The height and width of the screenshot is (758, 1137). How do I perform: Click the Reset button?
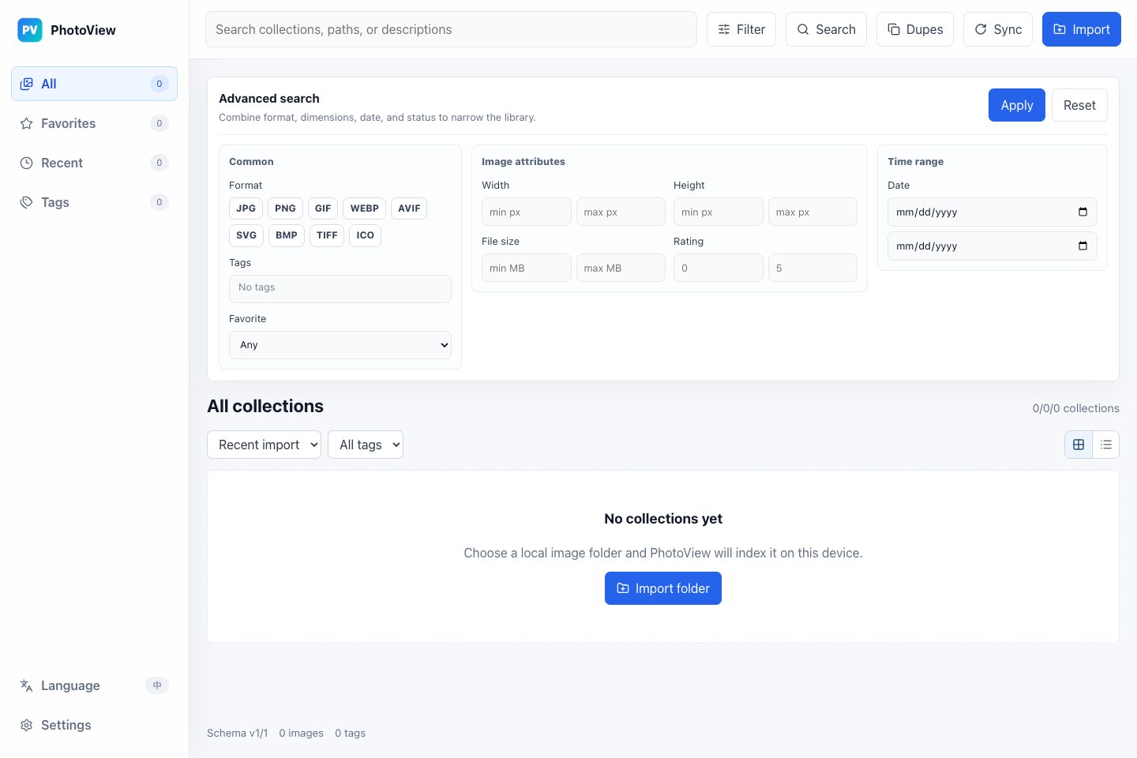pos(1079,105)
